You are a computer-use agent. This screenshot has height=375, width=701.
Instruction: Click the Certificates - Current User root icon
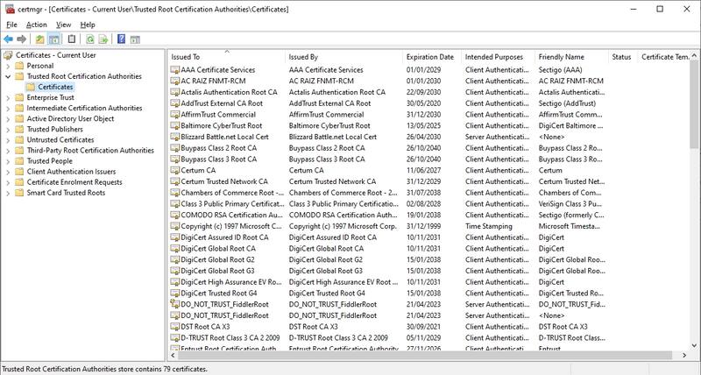click(9, 55)
